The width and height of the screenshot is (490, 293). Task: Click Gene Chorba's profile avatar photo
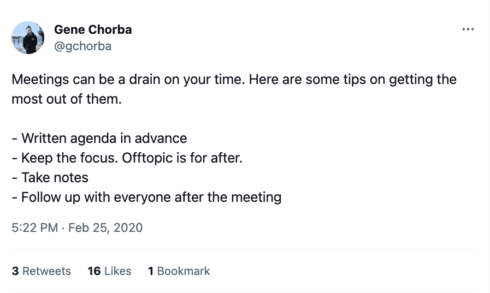coord(27,38)
